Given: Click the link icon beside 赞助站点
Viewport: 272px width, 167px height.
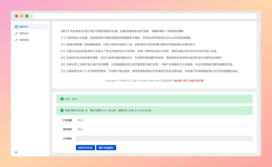Looking at the screenshot, I should coord(16,33).
